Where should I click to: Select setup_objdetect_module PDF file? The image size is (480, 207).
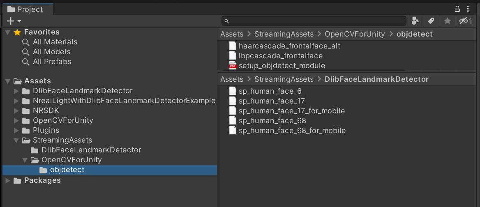tap(282, 66)
